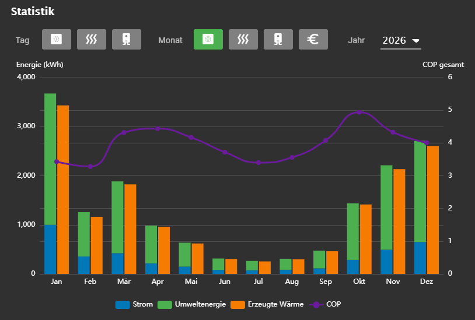This screenshot has width=475, height=320.
Task: Switch to Monat hot water tank icon
Action: (278, 39)
